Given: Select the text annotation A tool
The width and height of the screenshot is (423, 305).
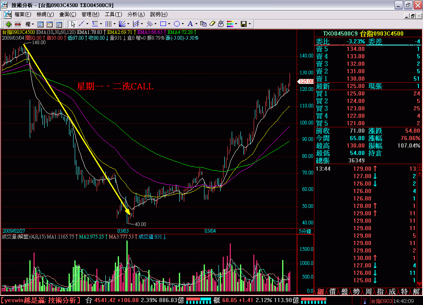Looking at the screenshot, I should [190, 24].
